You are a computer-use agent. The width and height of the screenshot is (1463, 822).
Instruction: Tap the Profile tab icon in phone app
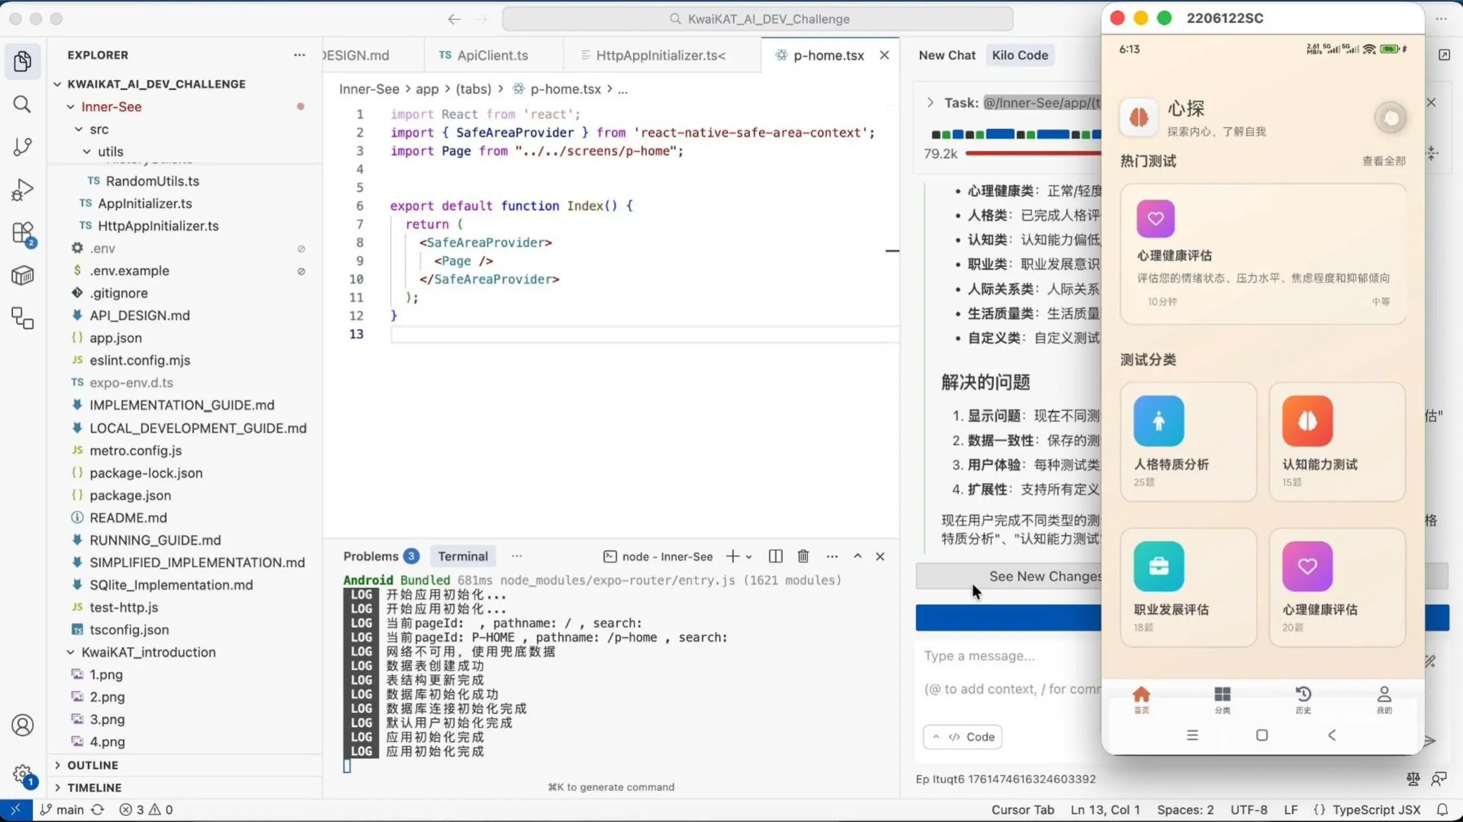pyautogui.click(x=1384, y=700)
